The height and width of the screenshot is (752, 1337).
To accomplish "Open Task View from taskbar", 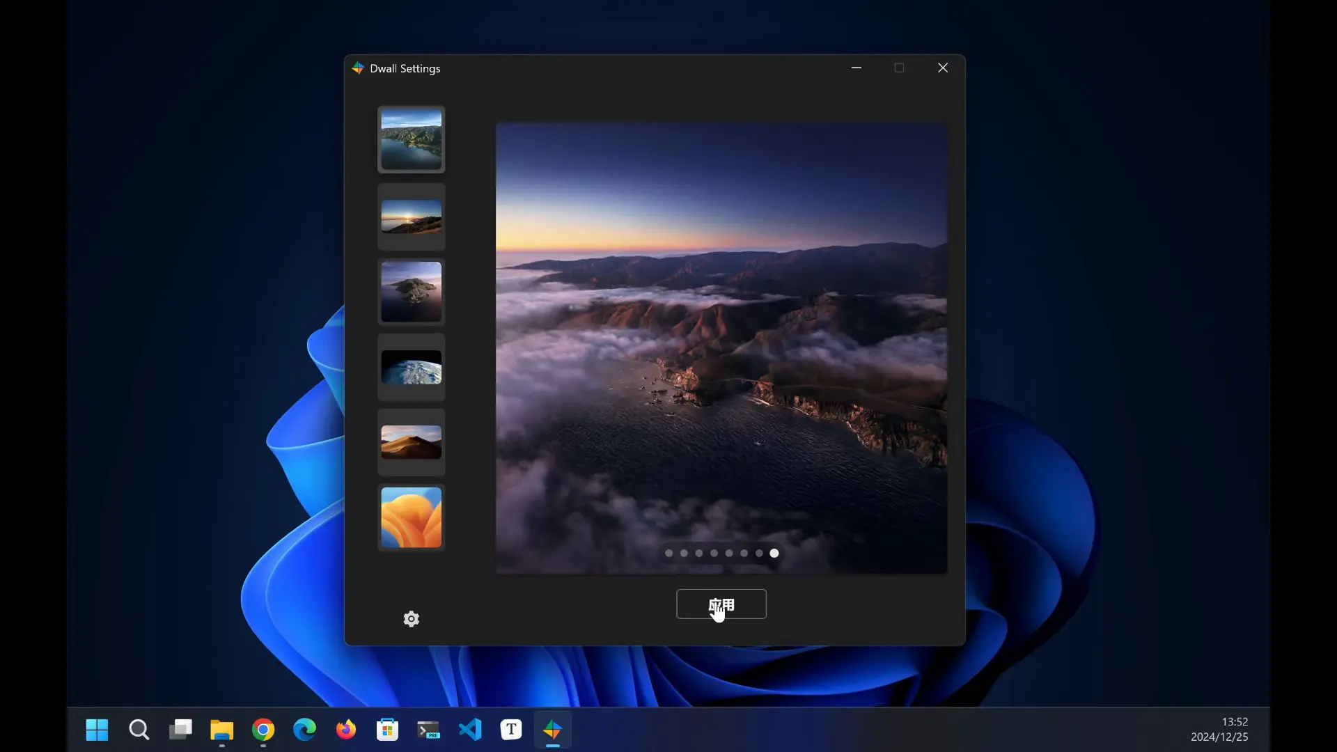I will [x=180, y=730].
